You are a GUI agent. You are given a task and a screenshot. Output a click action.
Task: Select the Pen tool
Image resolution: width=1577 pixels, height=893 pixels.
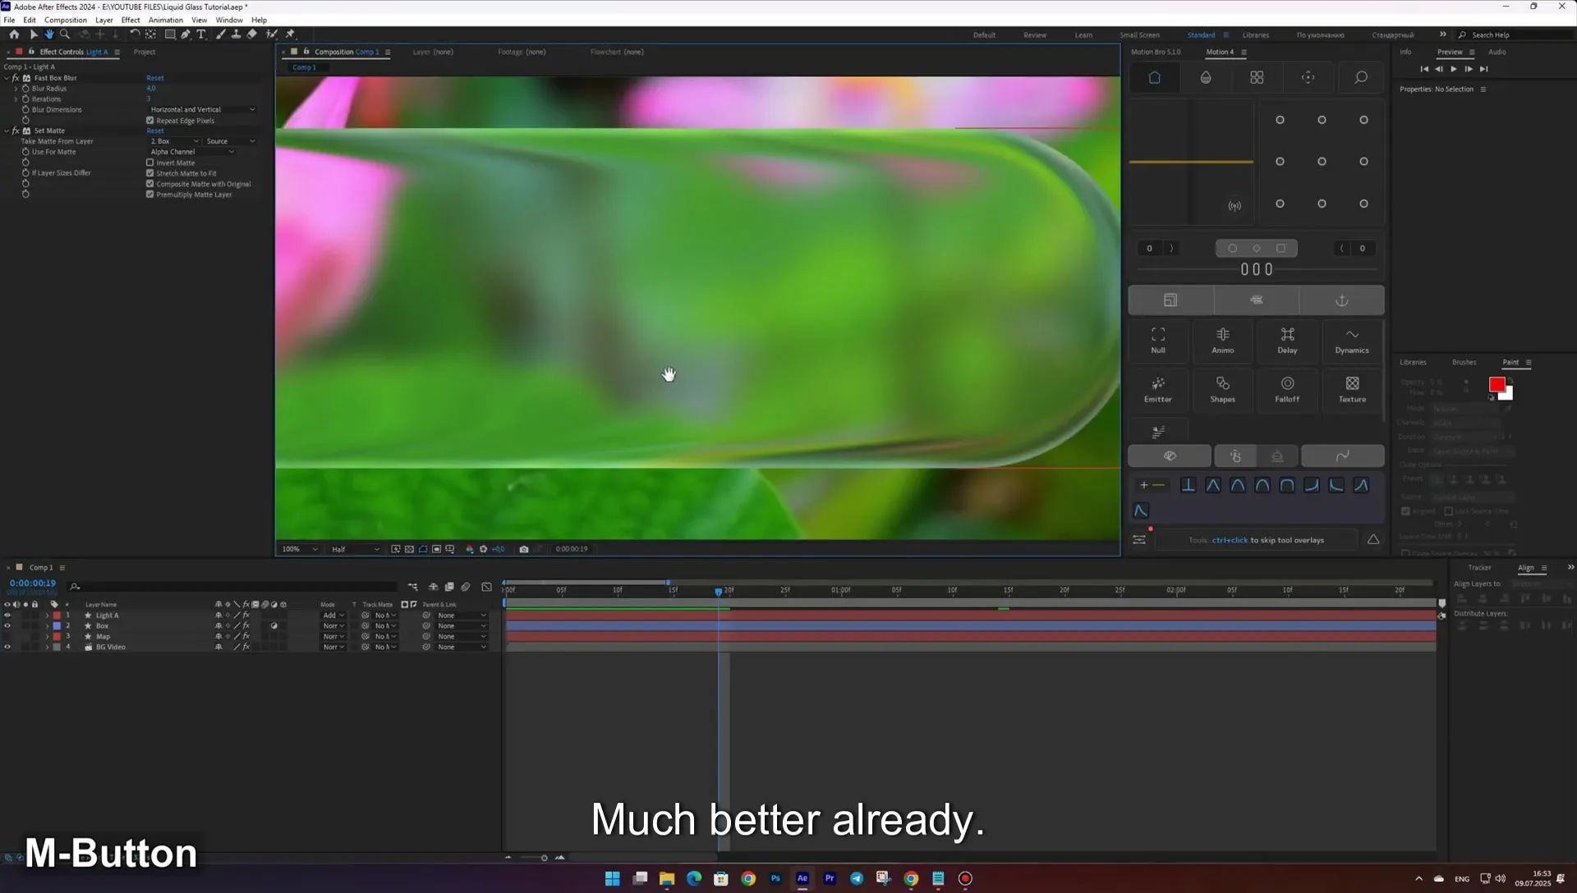pyautogui.click(x=186, y=34)
